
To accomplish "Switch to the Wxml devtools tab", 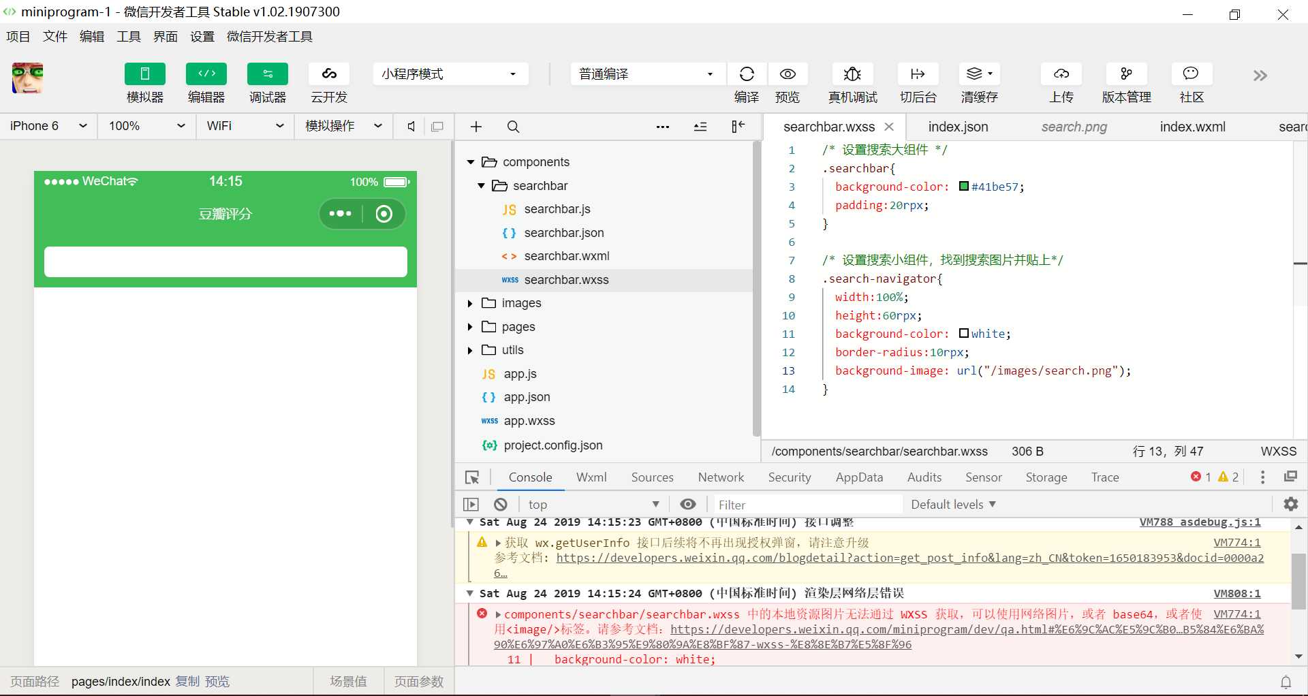I will point(591,477).
